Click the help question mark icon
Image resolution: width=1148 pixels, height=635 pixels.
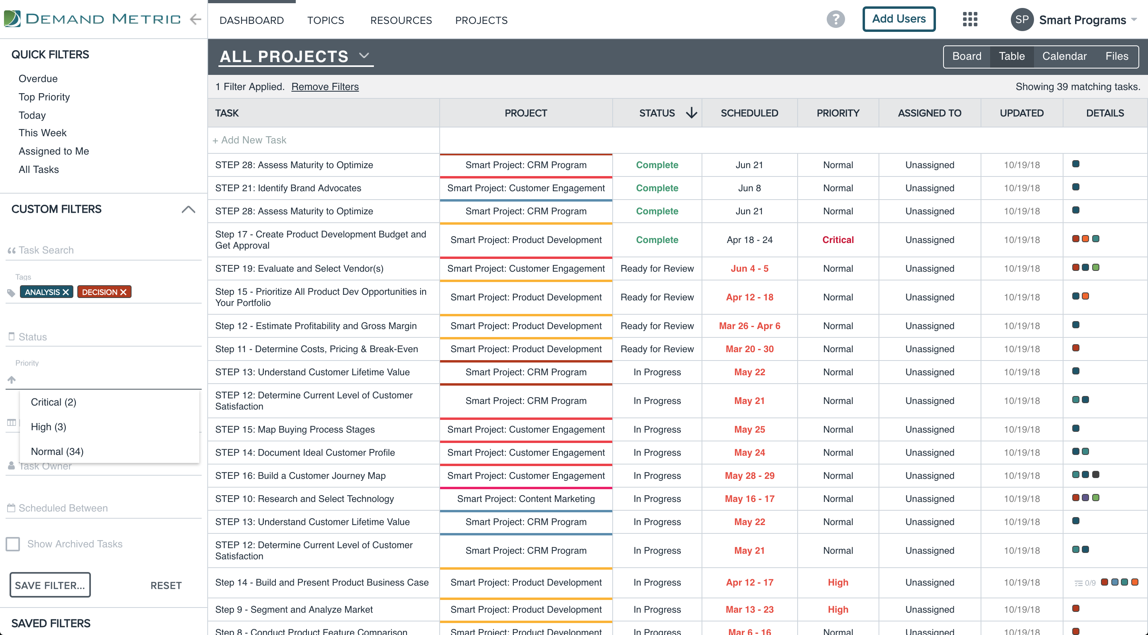click(835, 19)
